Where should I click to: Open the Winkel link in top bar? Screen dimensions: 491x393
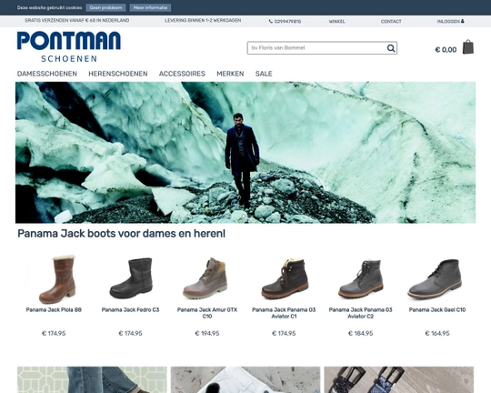click(337, 21)
